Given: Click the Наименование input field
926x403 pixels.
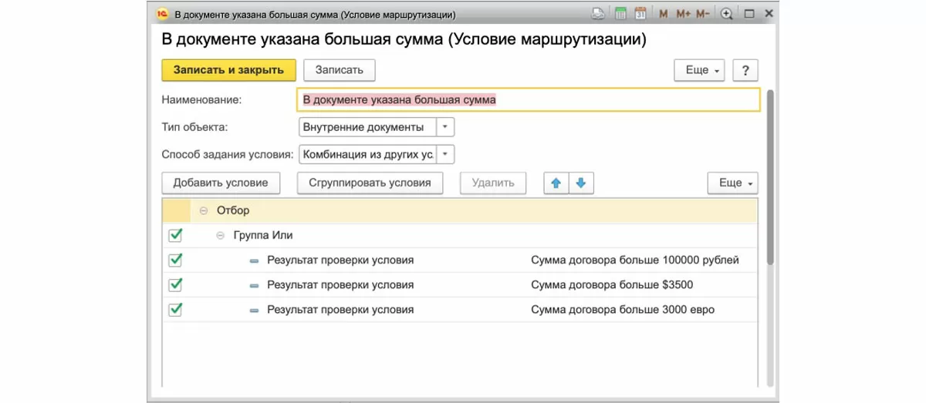Looking at the screenshot, I should click(x=528, y=100).
